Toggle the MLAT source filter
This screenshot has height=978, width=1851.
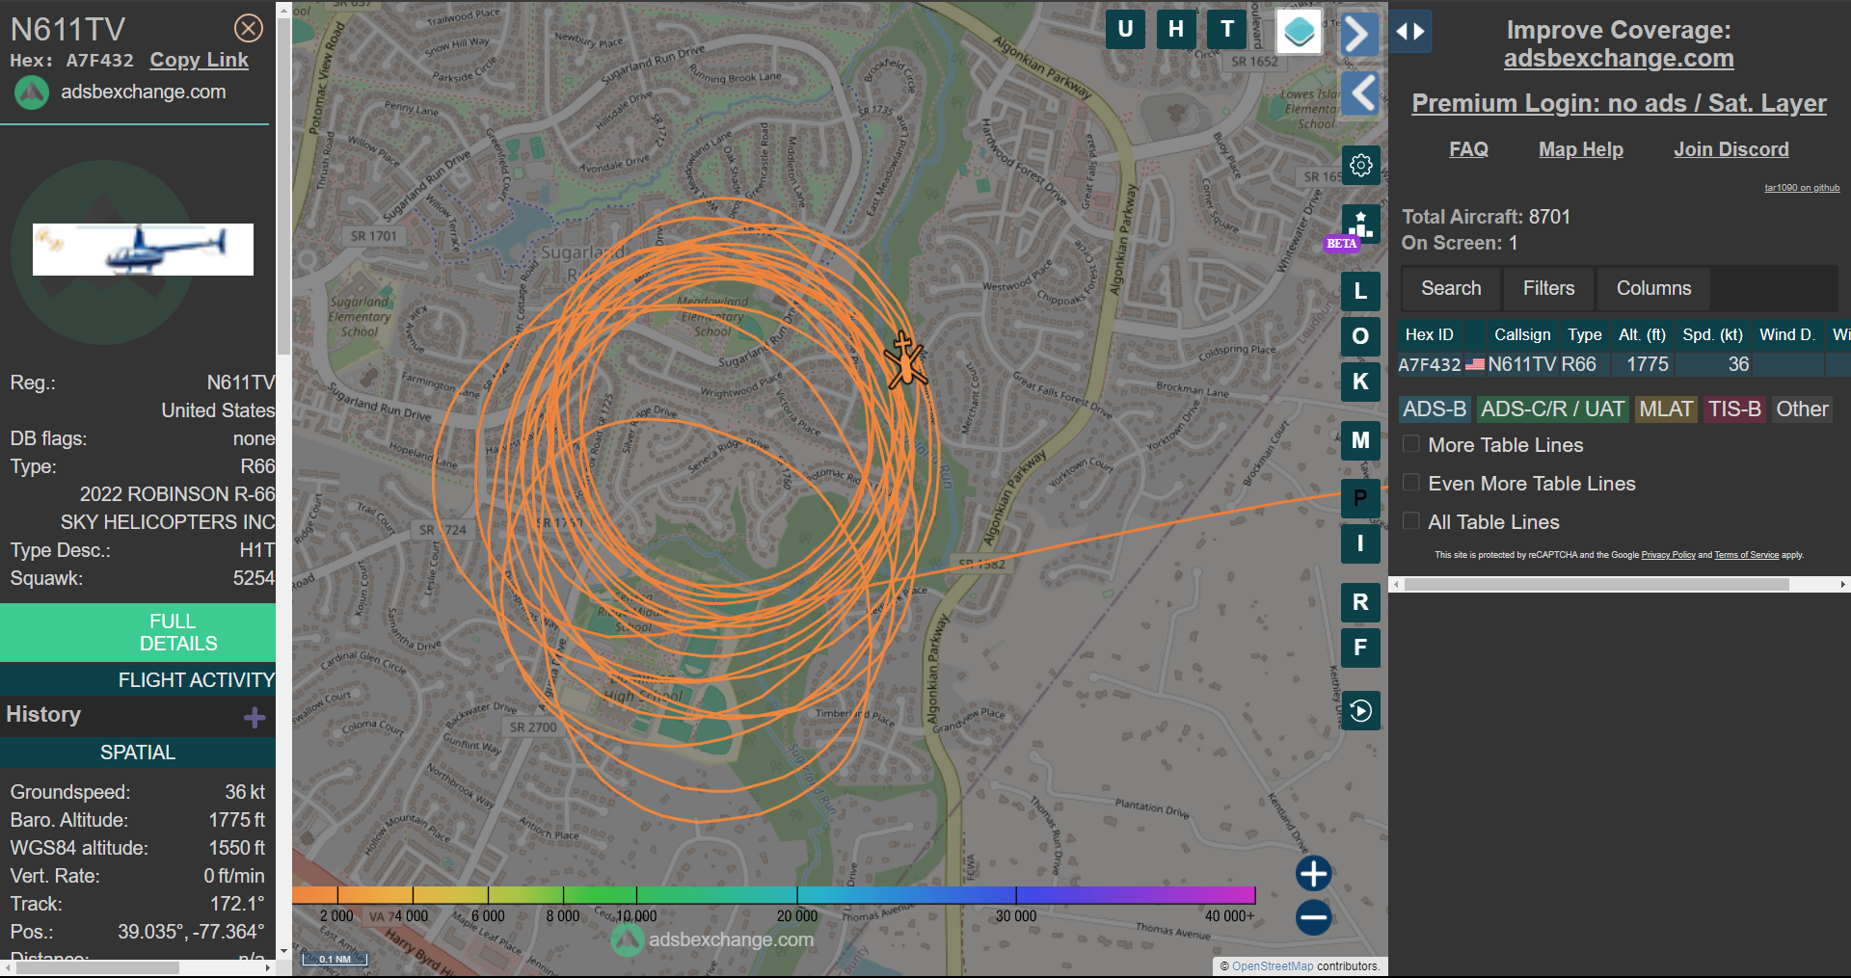pyautogui.click(x=1666, y=410)
